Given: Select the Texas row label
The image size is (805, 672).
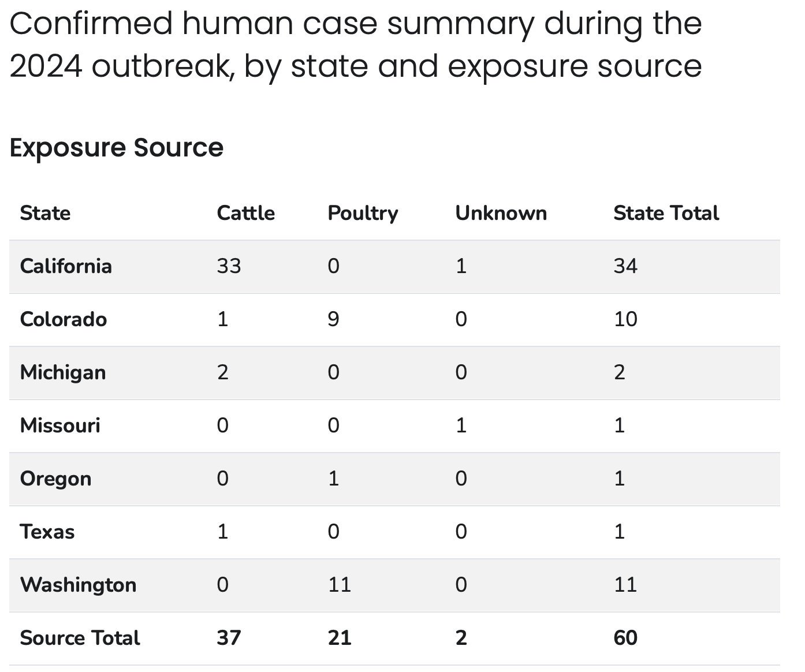Looking at the screenshot, I should point(47,532).
